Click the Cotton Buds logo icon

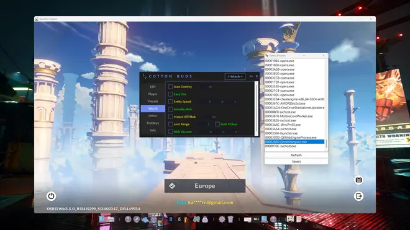point(145,76)
